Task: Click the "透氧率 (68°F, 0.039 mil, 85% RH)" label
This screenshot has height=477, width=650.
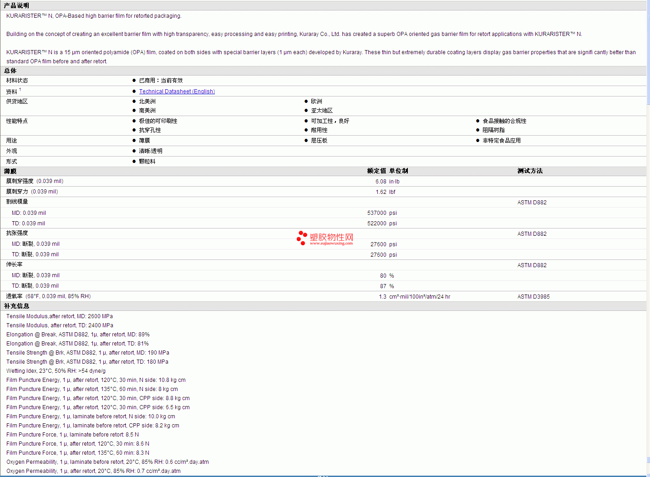Action: [x=48, y=296]
